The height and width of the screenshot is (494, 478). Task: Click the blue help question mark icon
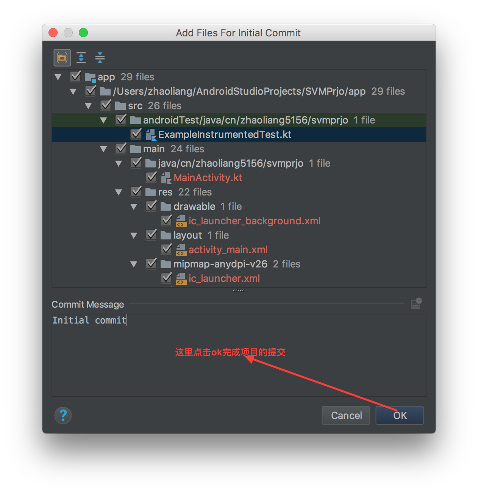[63, 416]
